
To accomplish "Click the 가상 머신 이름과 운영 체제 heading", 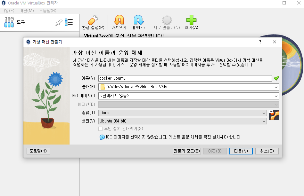I will pyautogui.click(x=107, y=53).
